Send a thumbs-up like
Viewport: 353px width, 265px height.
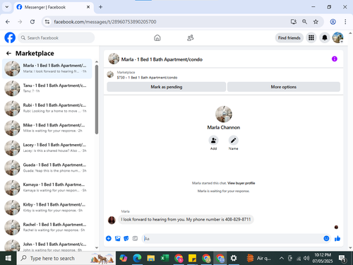click(337, 239)
